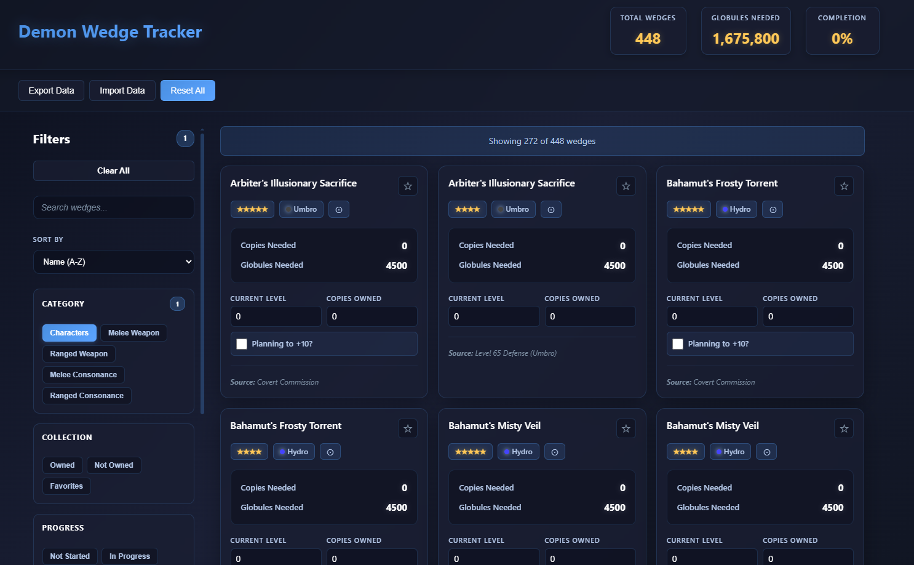Image resolution: width=914 pixels, height=565 pixels.
Task: Edit Current Level on 4-star Arbiter's Illusionary Sacrifice
Action: (494, 316)
